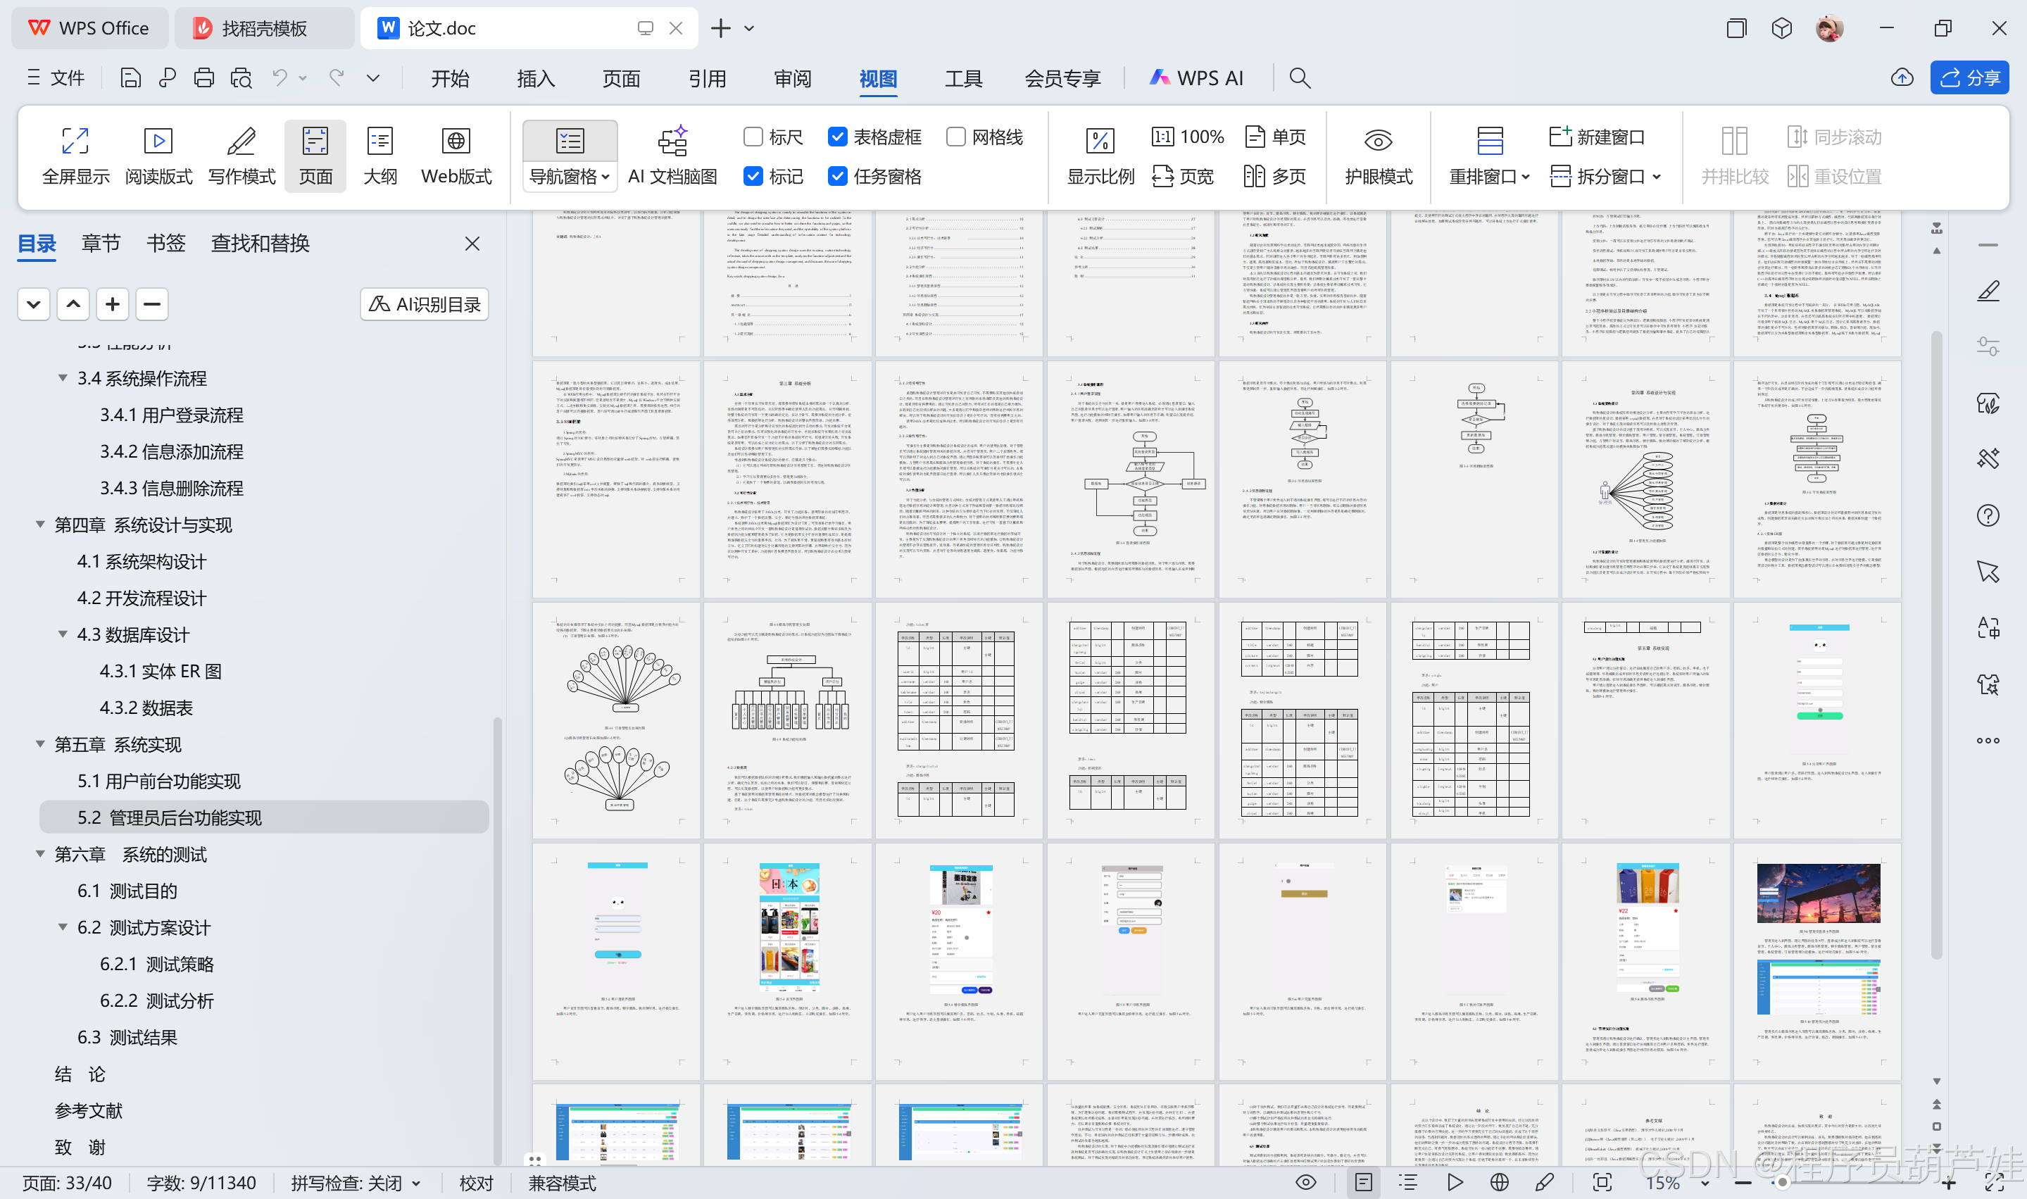This screenshot has height=1199, width=2027.
Task: Open the Split Window (拆分窗口) dropdown
Action: pos(1605,176)
